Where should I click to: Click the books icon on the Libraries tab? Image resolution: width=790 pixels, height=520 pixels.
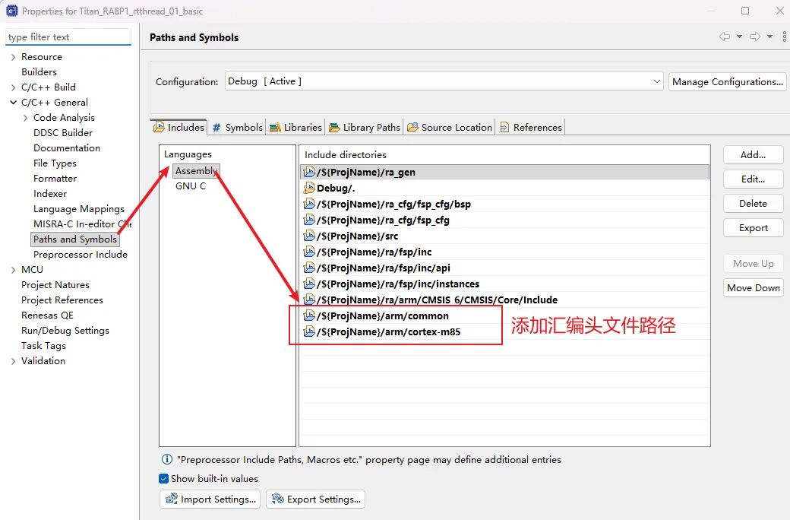pos(276,127)
